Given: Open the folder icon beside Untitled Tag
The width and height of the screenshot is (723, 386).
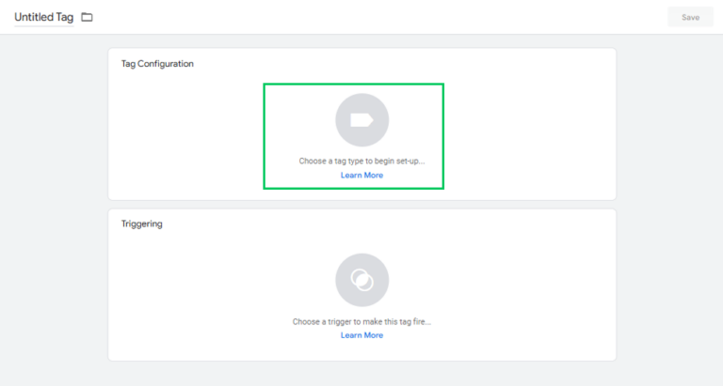Looking at the screenshot, I should tap(87, 18).
